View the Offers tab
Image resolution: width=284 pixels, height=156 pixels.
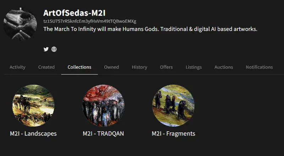click(x=166, y=67)
